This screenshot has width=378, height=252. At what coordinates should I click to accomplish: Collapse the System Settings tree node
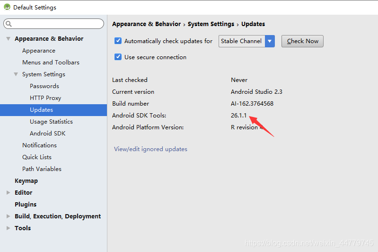(x=16, y=74)
